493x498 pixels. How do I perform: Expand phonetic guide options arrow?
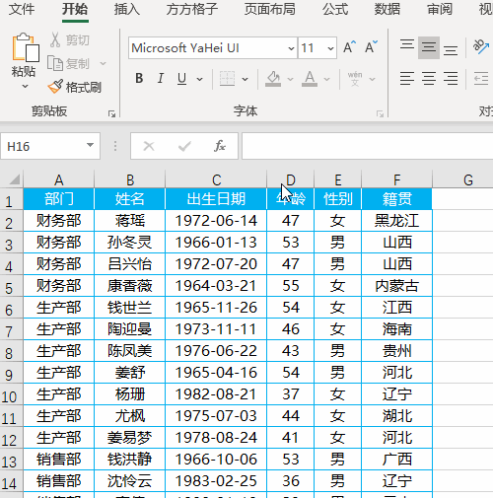pos(372,79)
